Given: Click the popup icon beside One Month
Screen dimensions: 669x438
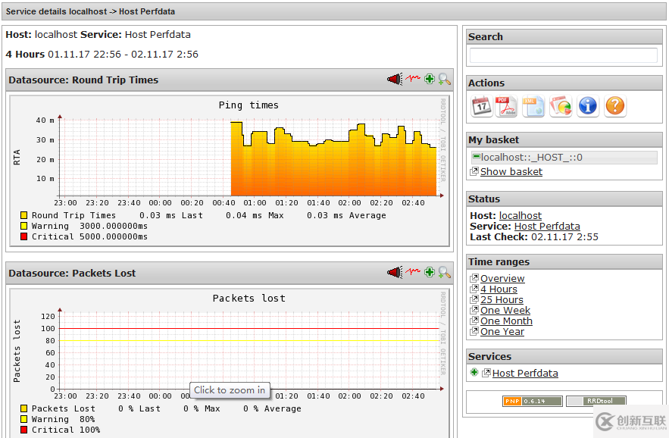Looking at the screenshot, I should [x=474, y=321].
